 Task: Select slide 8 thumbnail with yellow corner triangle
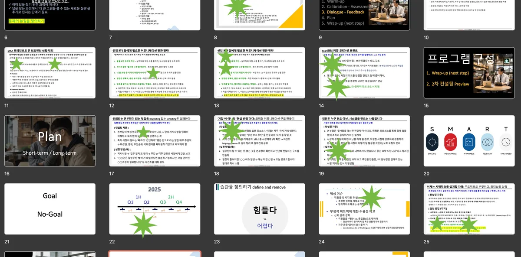tap(260, 15)
